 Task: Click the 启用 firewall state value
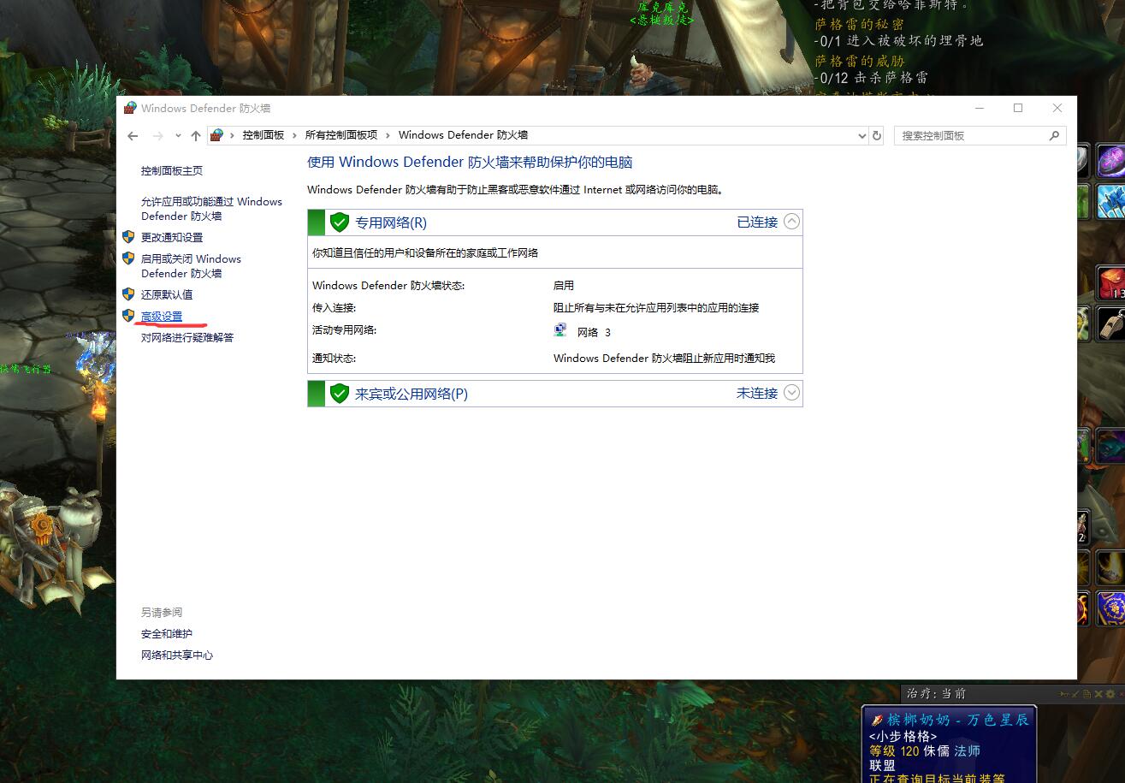point(564,286)
